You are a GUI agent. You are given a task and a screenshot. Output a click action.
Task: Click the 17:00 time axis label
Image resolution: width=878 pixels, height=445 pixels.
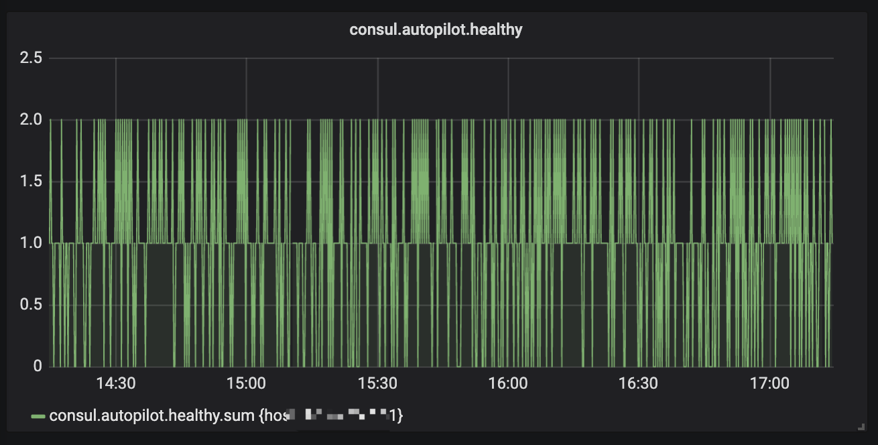click(770, 384)
